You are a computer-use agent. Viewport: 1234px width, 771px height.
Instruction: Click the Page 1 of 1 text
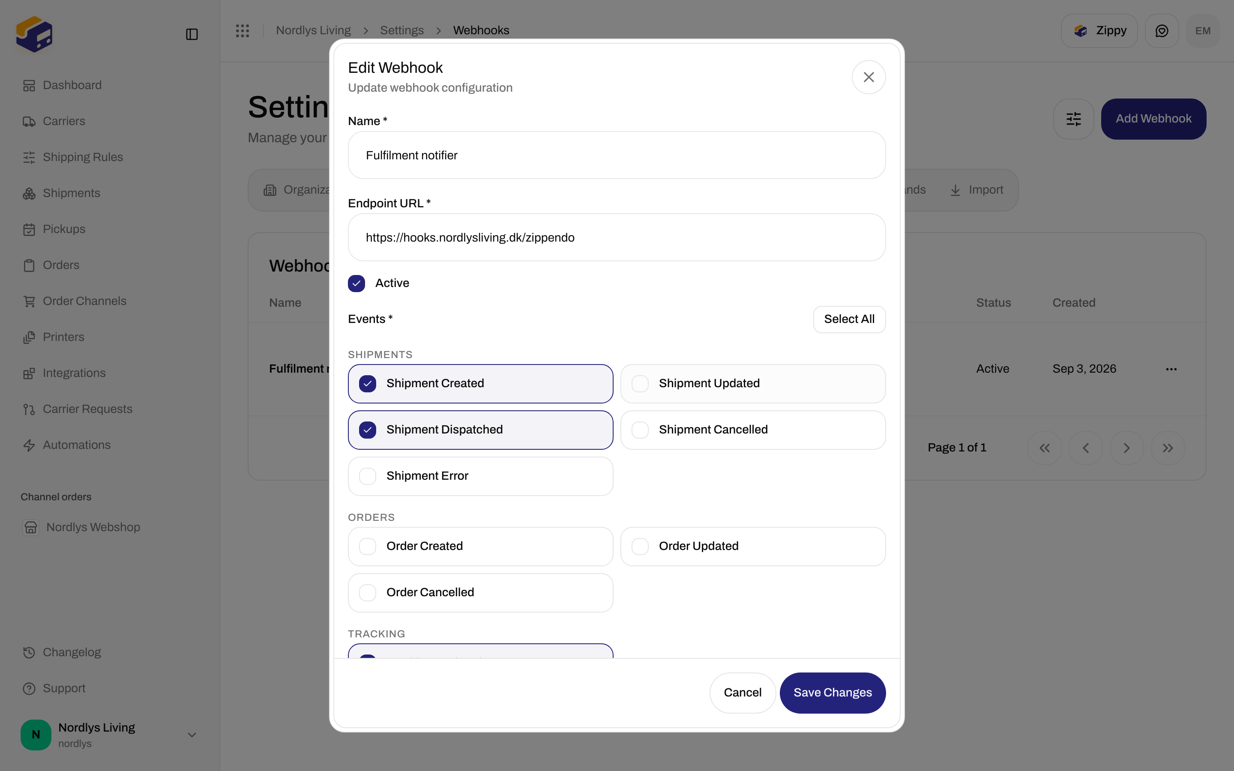point(957,448)
